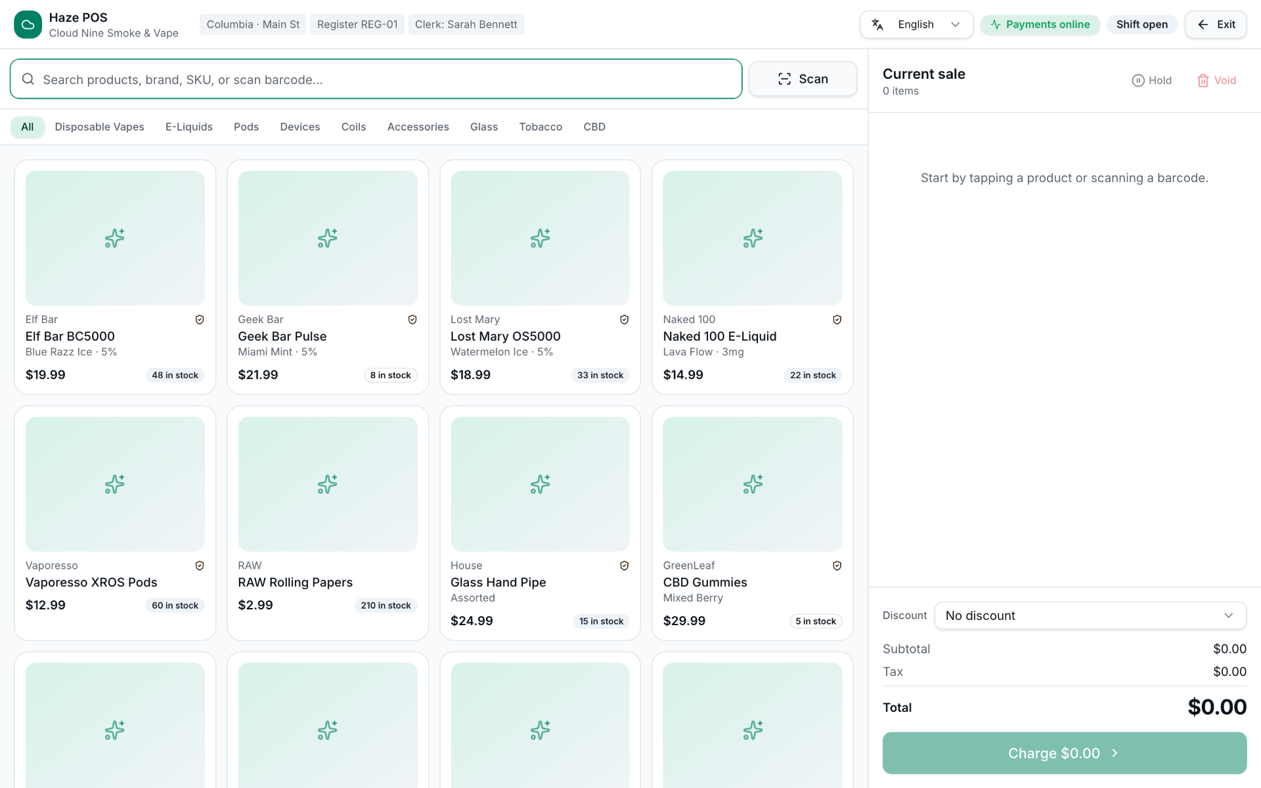Select the Coils category tab
The height and width of the screenshot is (788, 1261).
[x=353, y=127]
